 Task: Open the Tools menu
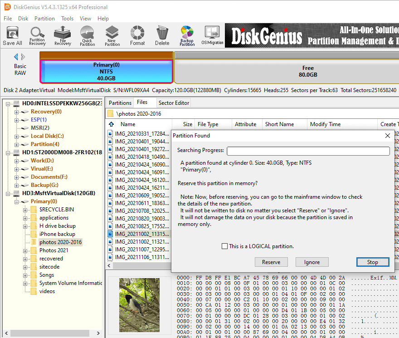click(x=67, y=19)
